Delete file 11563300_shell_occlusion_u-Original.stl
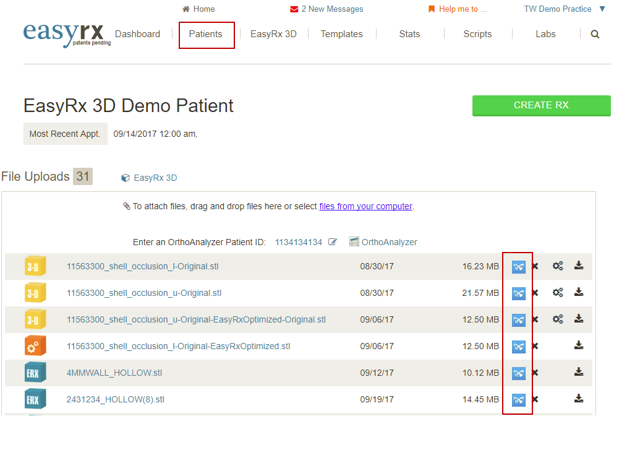Viewport: 627px width, 455px height. 535,293
